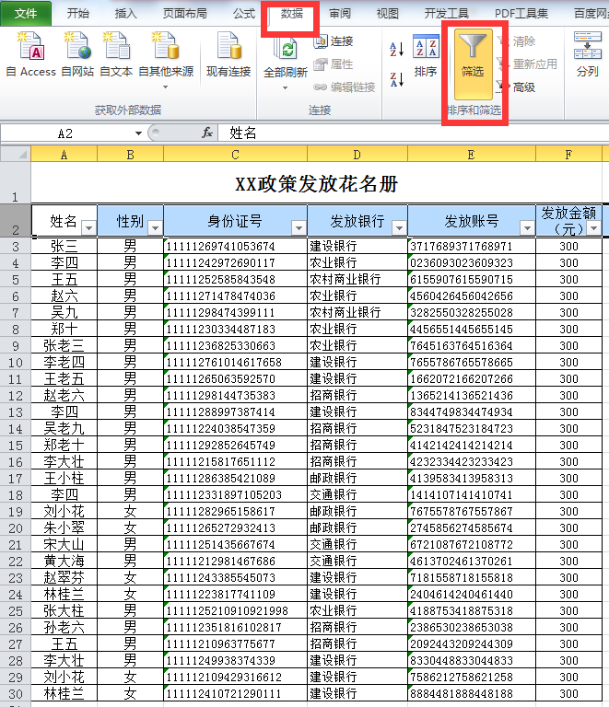The image size is (609, 707).
Task: Open the Sort (排序) dialog
Action: click(426, 55)
